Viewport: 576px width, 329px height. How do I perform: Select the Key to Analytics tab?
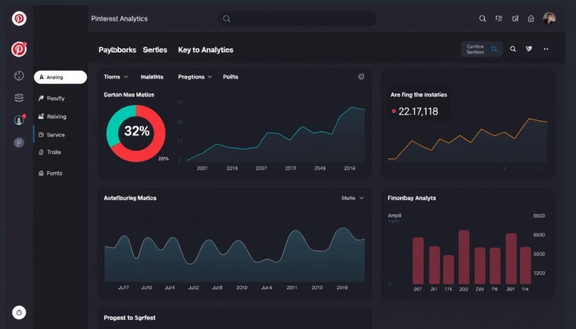pyautogui.click(x=206, y=50)
